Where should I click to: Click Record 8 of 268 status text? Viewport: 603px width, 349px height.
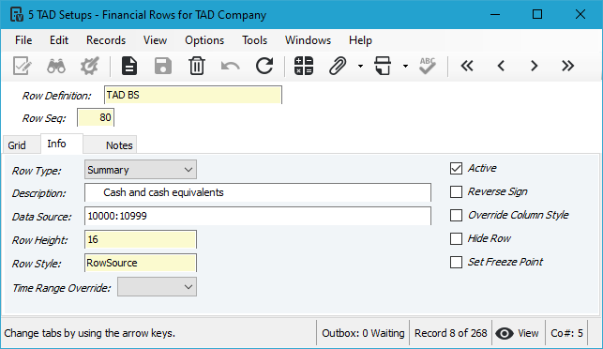451,333
